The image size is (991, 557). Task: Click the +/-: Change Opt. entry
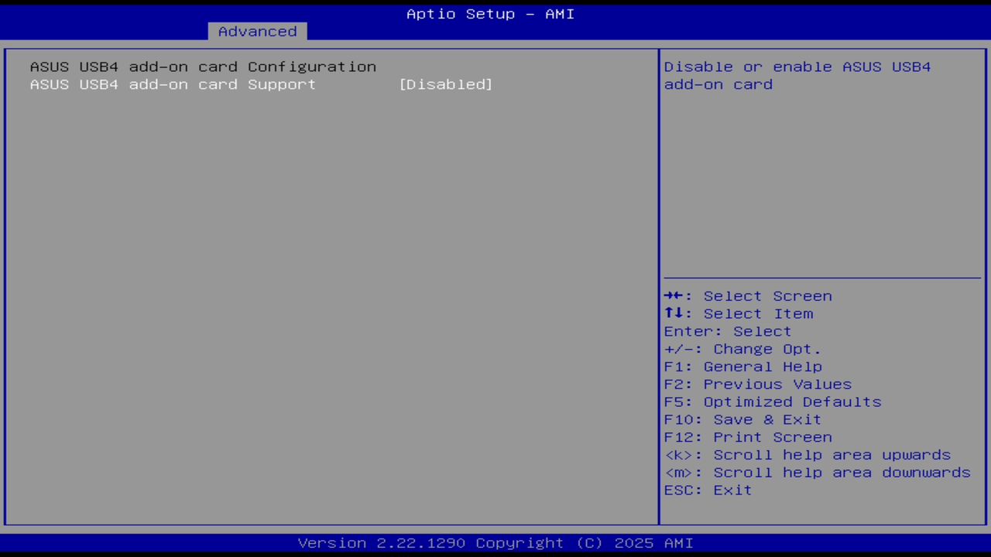(x=742, y=349)
